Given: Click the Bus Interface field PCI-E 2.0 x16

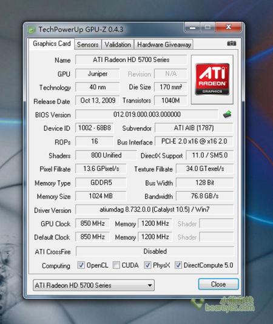Looking at the screenshot, I should pos(194,141).
